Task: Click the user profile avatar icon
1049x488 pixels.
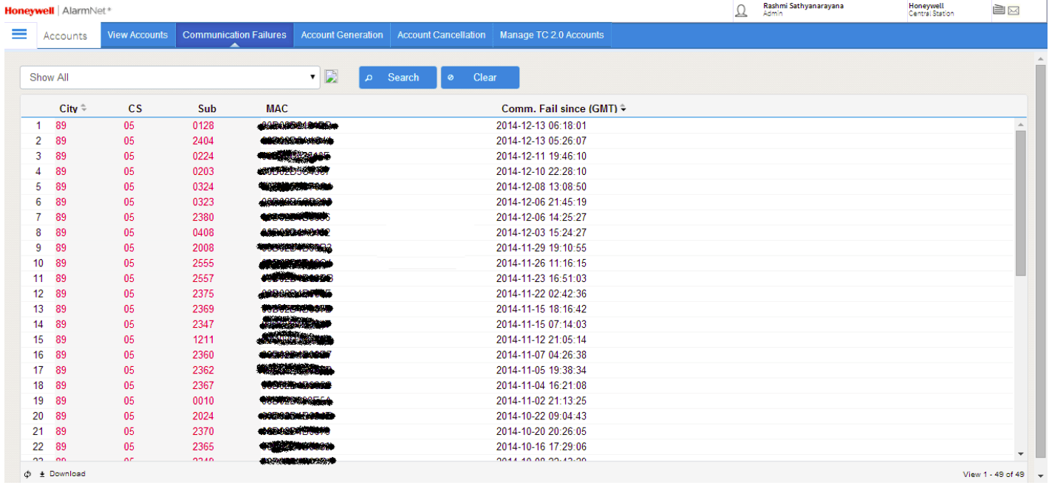Action: coord(741,10)
